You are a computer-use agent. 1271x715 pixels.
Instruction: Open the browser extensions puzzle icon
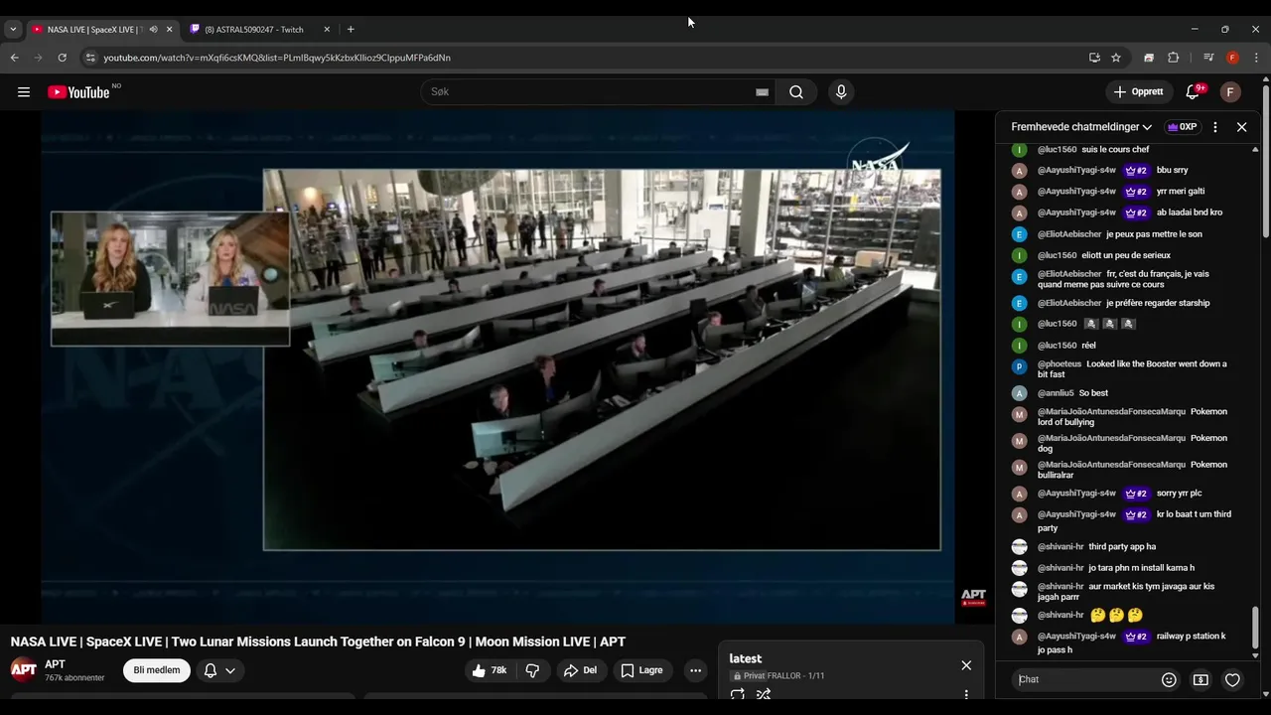pyautogui.click(x=1173, y=58)
